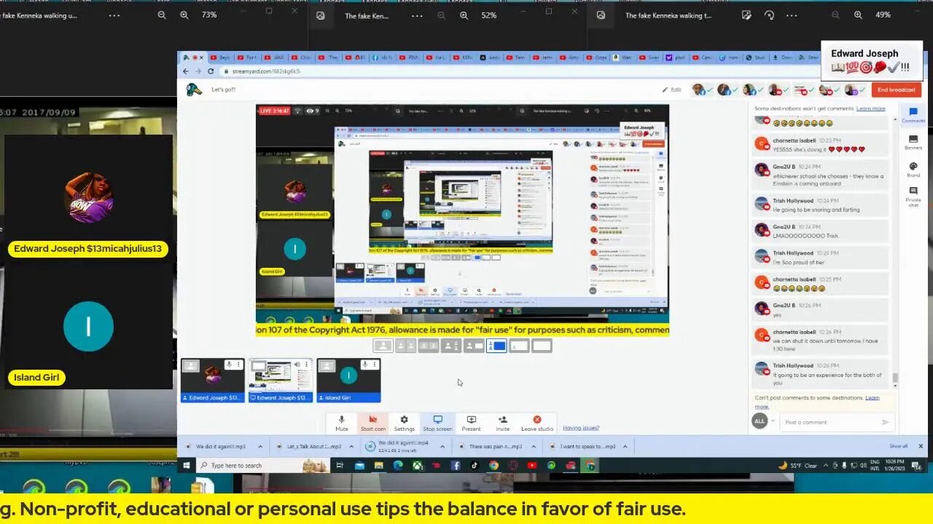Zoom out on the 73% Photos window
This screenshot has width=933, height=524.
[x=162, y=15]
